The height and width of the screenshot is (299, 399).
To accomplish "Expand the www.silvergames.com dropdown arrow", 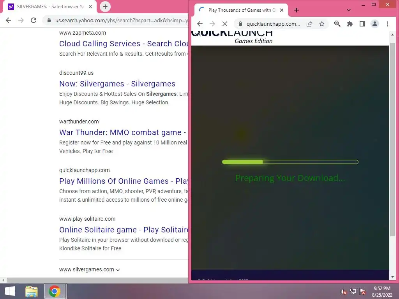I will 118,270.
